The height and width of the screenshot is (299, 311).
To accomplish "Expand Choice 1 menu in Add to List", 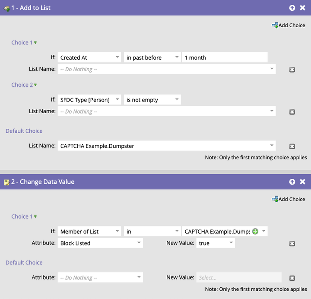I will coord(35,43).
